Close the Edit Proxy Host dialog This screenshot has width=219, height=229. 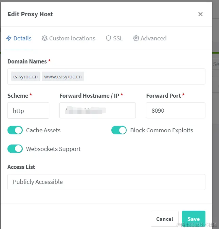coord(200,14)
